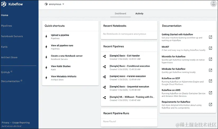Screen dimensions: 218x129
Task: Open the external link icon for MiniKF
Action: [x=210, y=48]
